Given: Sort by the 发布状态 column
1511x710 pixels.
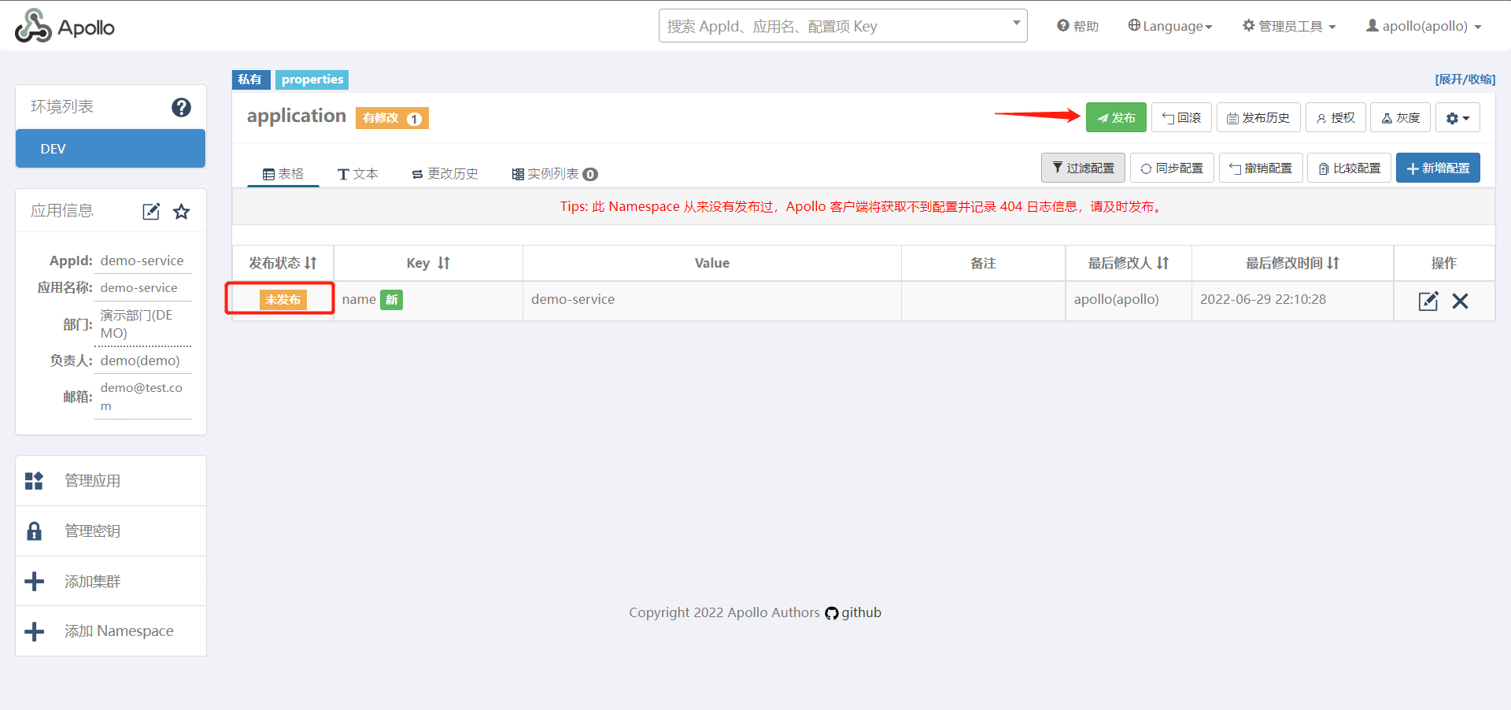Looking at the screenshot, I should [x=283, y=263].
